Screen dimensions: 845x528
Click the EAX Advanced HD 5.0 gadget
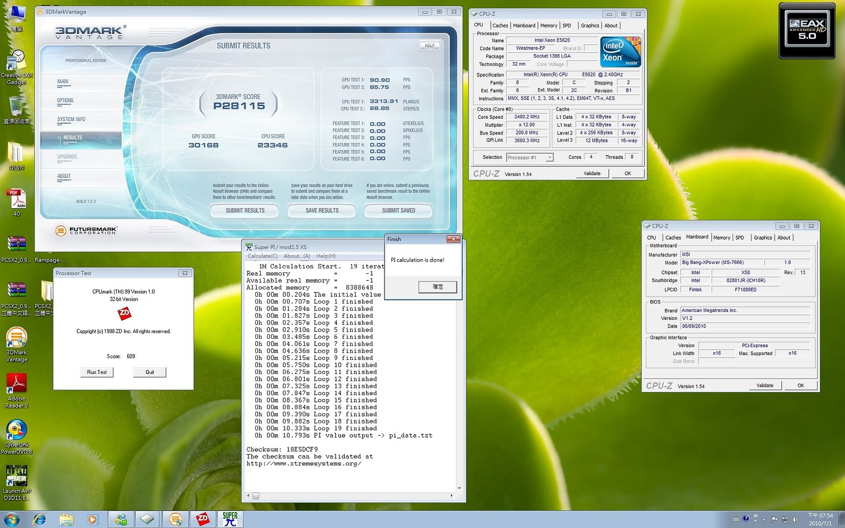(x=807, y=30)
